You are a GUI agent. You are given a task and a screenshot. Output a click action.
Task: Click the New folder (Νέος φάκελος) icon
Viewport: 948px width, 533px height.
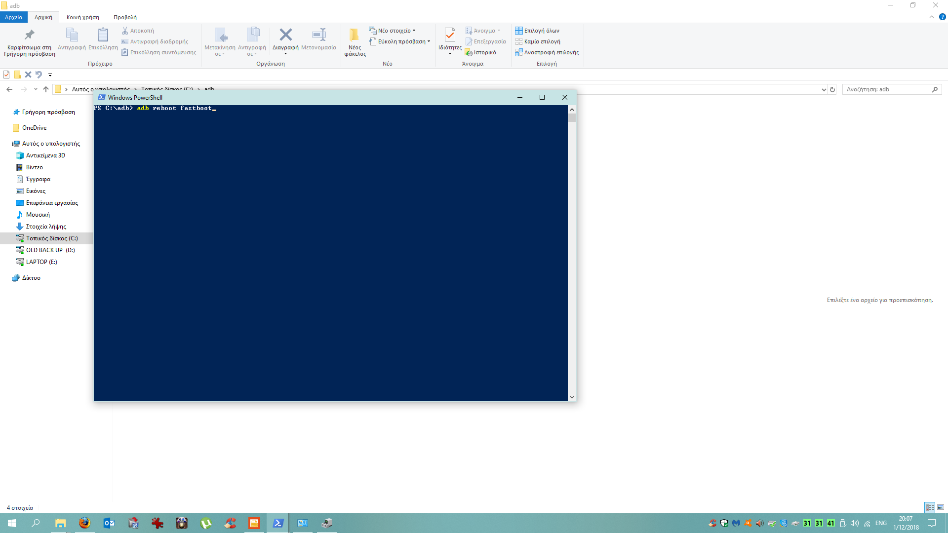(x=355, y=35)
